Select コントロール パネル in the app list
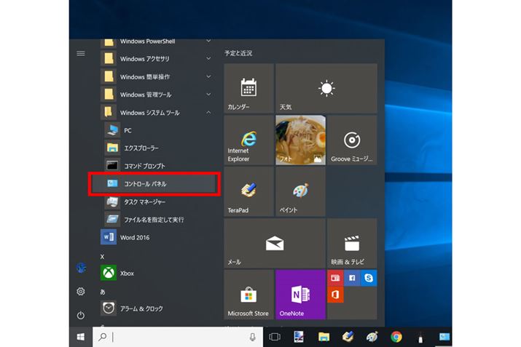Viewport: 521px width, 347px height. click(153, 184)
